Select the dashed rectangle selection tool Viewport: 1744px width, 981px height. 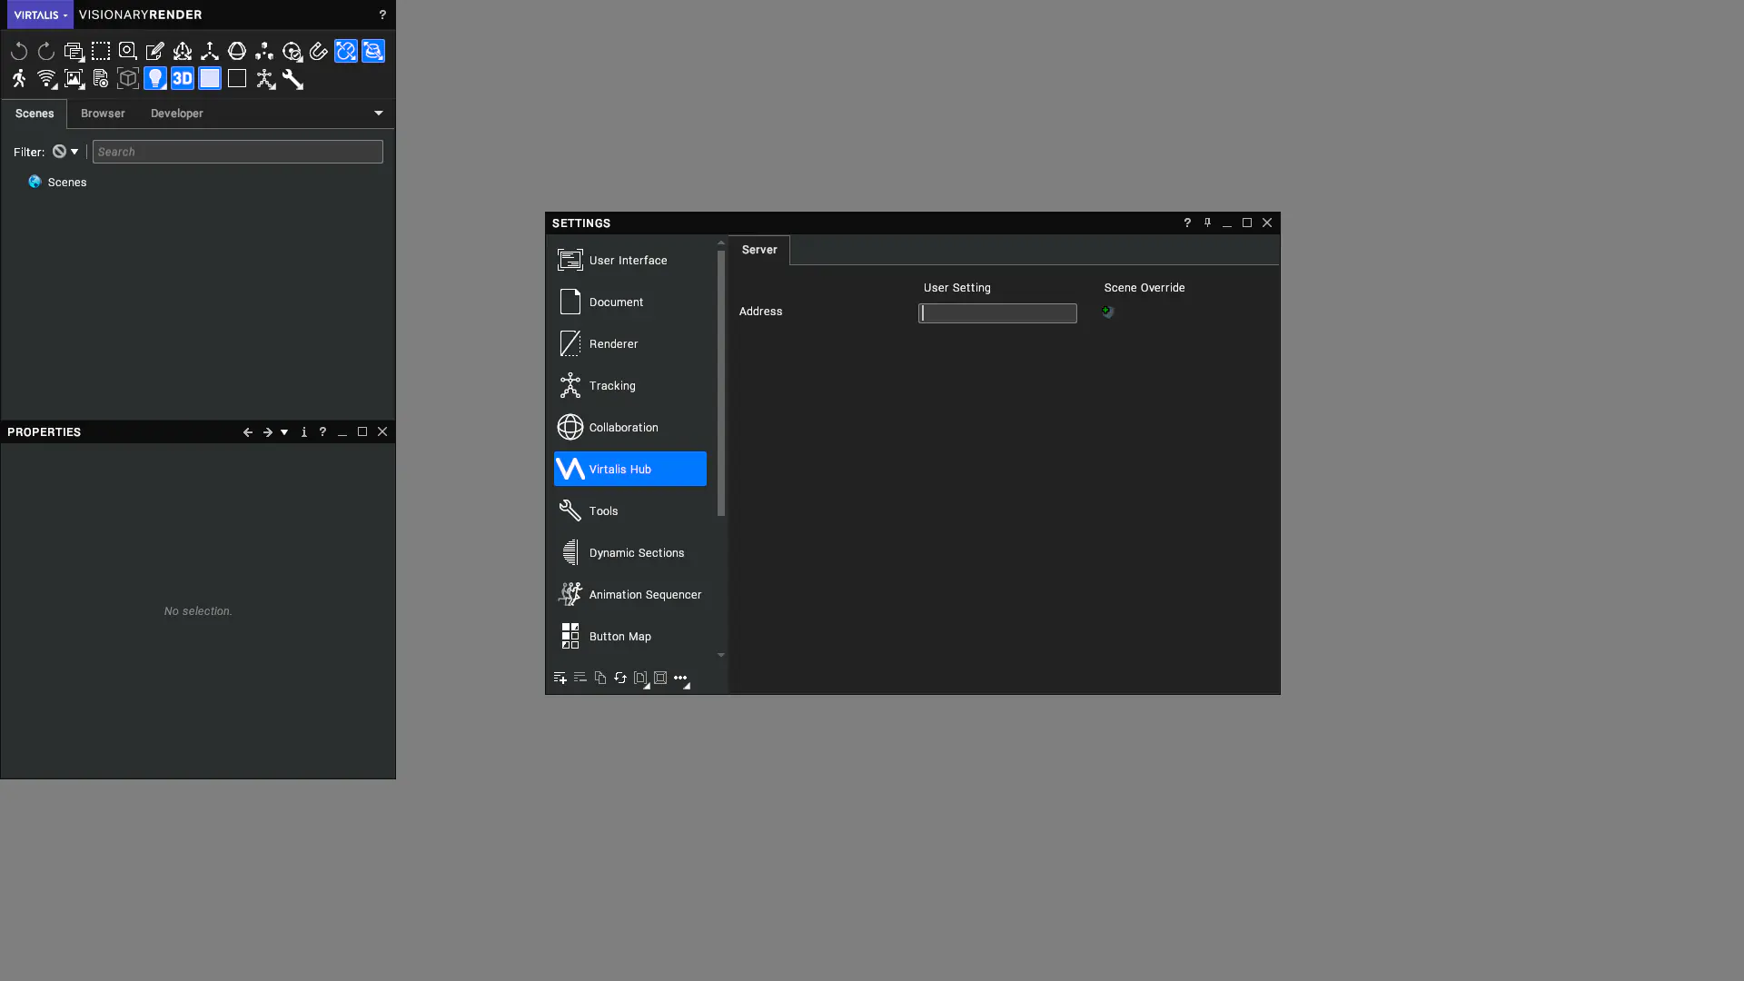pos(101,52)
